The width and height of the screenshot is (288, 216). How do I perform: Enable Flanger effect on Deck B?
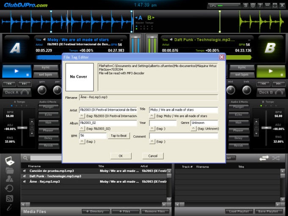point(238,107)
